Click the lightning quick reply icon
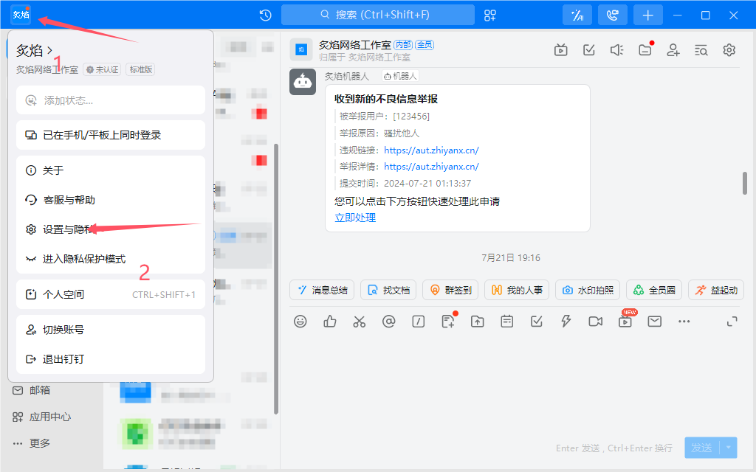 coord(566,322)
